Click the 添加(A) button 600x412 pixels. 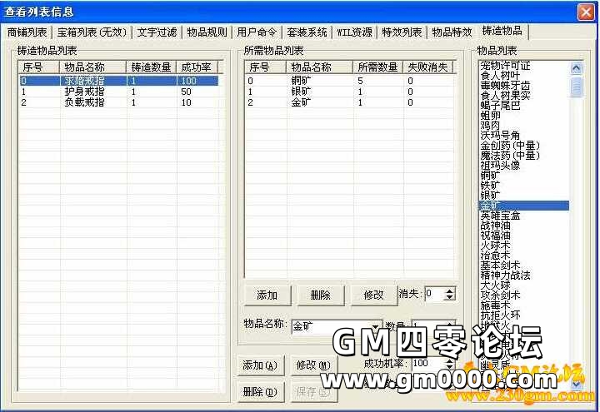[x=258, y=365]
